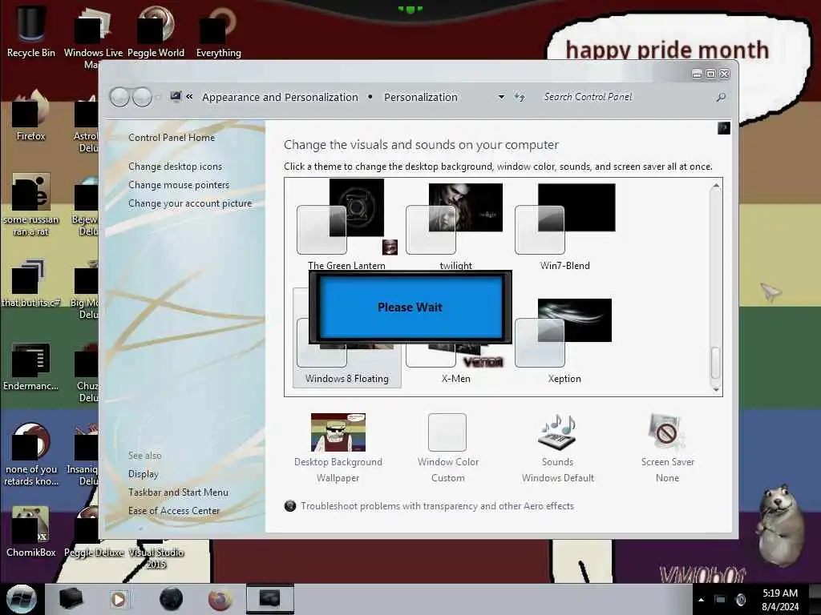This screenshot has height=615, width=821.
Task: Open Taskbar and Start Menu link
Action: pyautogui.click(x=178, y=492)
